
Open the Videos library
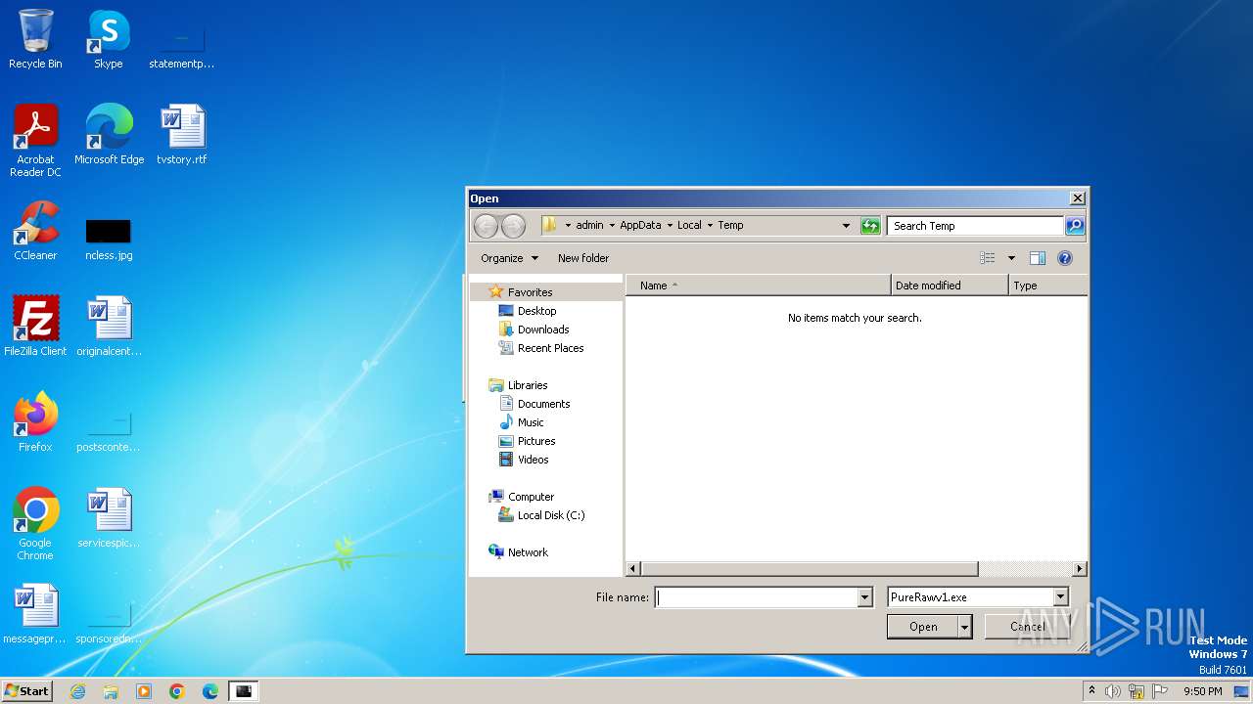click(x=534, y=460)
